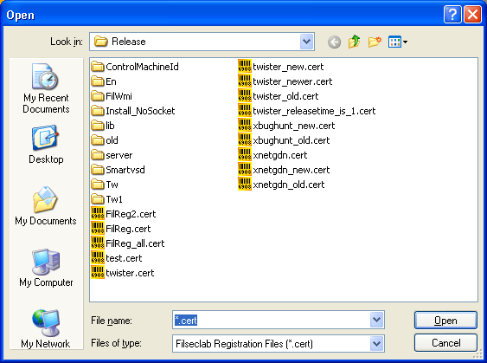Click the Open button
487x363 pixels.
(445, 320)
